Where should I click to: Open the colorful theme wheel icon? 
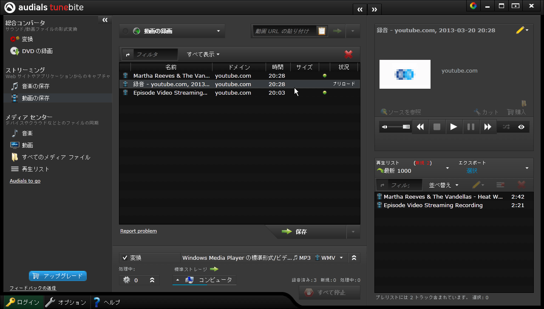click(473, 6)
